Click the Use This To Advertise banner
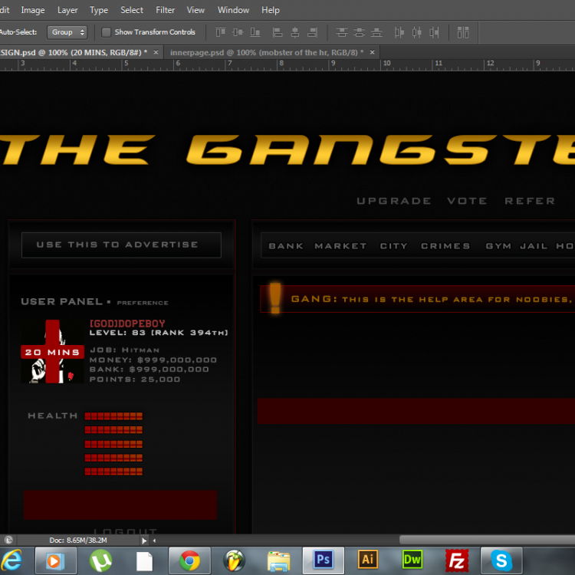This screenshot has width=575, height=575. coord(121,245)
